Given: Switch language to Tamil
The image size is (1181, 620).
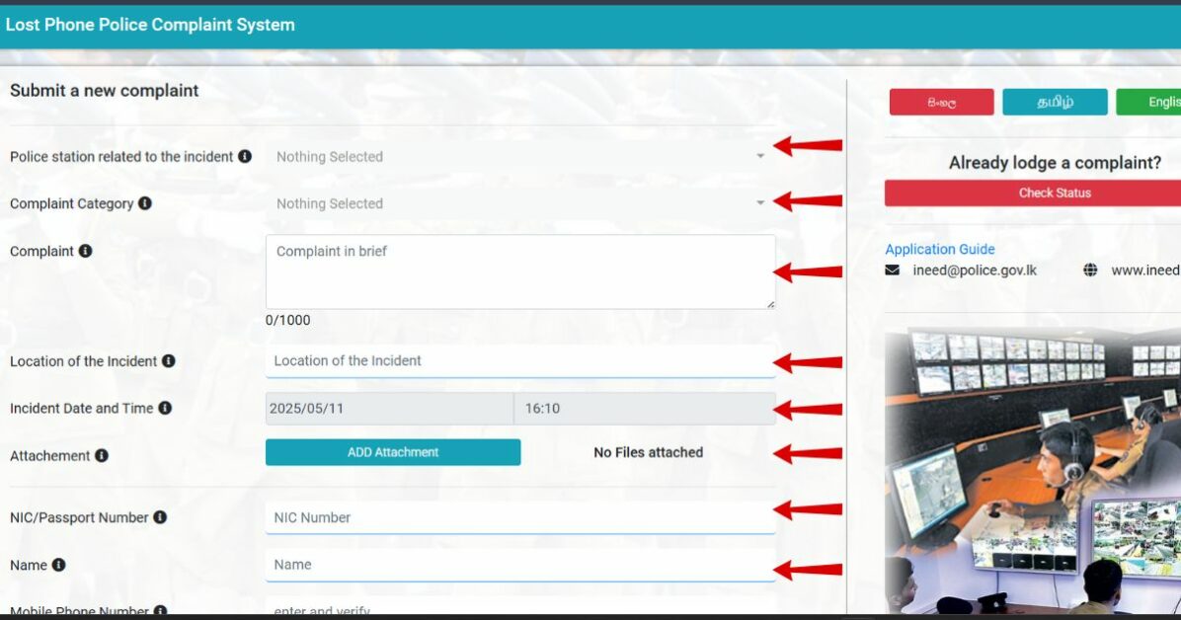Looking at the screenshot, I should [x=1055, y=102].
